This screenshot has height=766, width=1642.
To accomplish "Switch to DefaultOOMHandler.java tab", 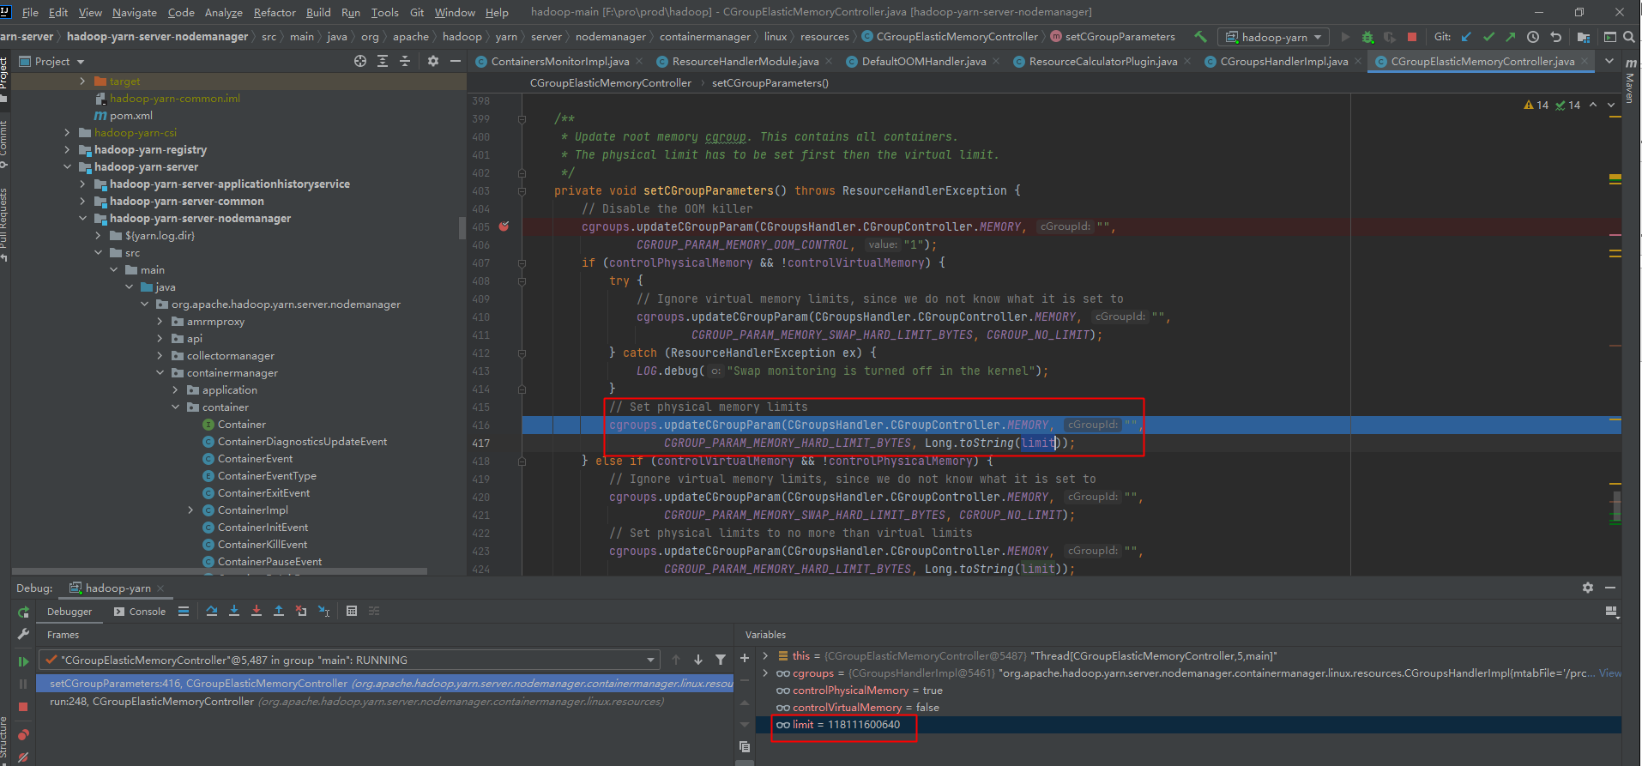I will tap(924, 62).
